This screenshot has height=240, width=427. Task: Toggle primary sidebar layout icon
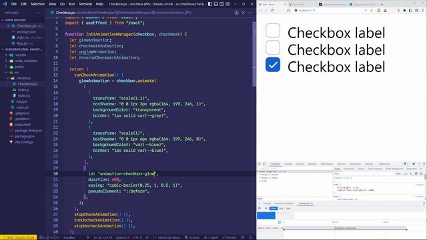[x=210, y=4]
